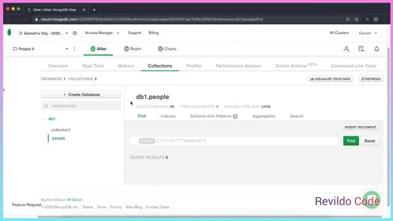Screen dimensions: 393x221
Task: Click the All Good system status link
Action: [x=74, y=200]
